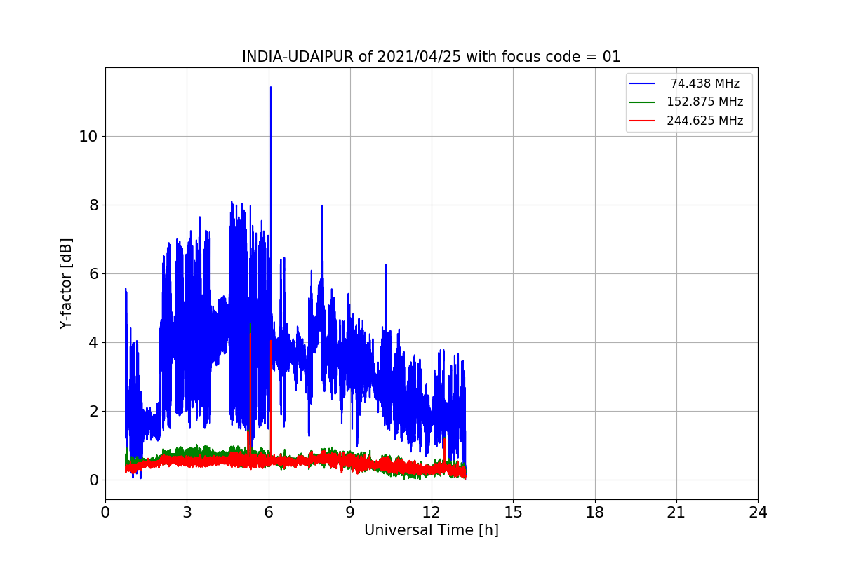The height and width of the screenshot is (561, 842).
Task: Click x-axis tick label 15
Action: click(513, 513)
